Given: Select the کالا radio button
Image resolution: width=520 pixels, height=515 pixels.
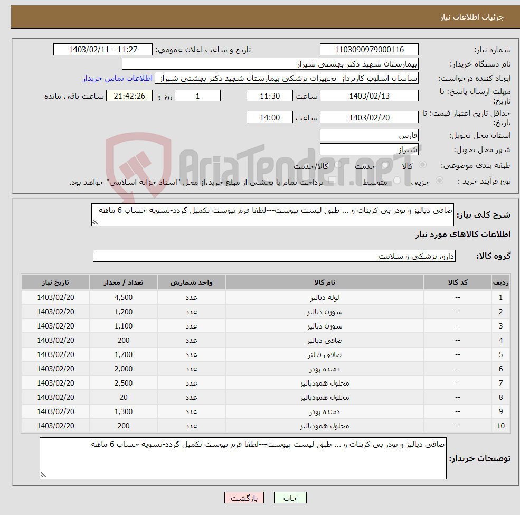Looking at the screenshot, I should pos(422,165).
